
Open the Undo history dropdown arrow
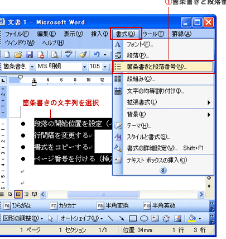pyautogui.click(x=105, y=55)
